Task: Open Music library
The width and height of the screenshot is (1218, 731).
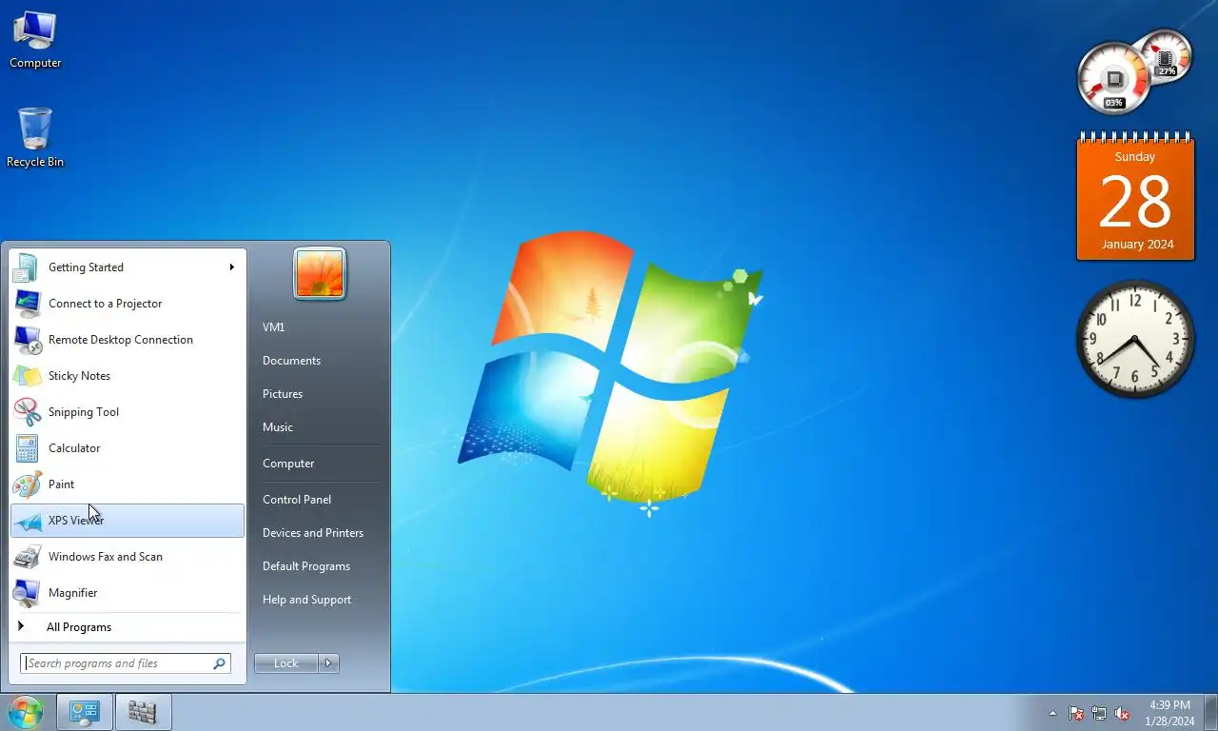Action: (x=278, y=427)
